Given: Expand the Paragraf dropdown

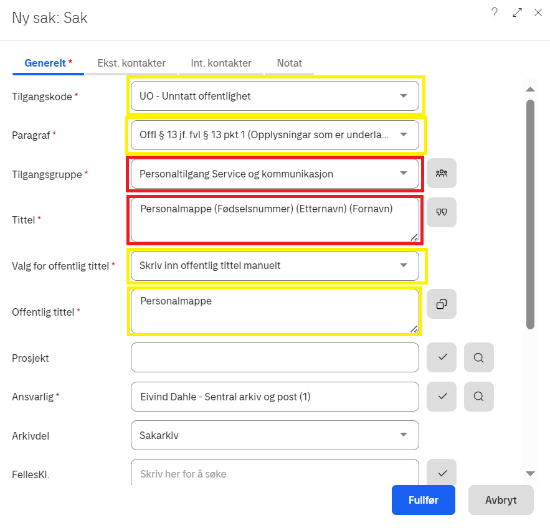Looking at the screenshot, I should pos(275,135).
